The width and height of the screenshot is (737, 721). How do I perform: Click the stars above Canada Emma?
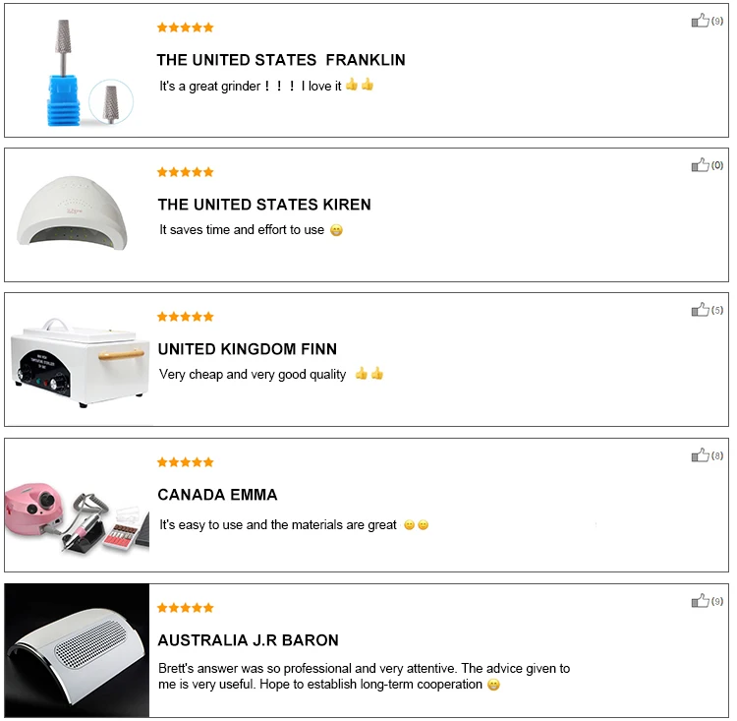185,462
